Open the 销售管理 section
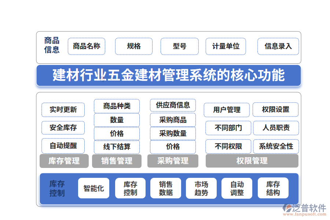Viewport: 330px width, 220px height. (117, 161)
